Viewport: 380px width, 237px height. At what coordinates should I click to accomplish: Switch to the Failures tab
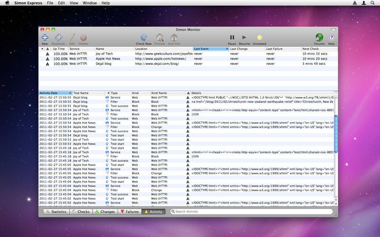(130, 211)
